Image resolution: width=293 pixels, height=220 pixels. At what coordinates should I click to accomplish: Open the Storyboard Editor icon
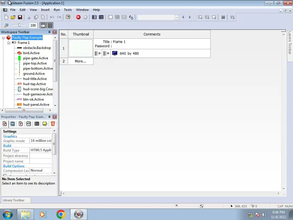[x=94, y=17]
